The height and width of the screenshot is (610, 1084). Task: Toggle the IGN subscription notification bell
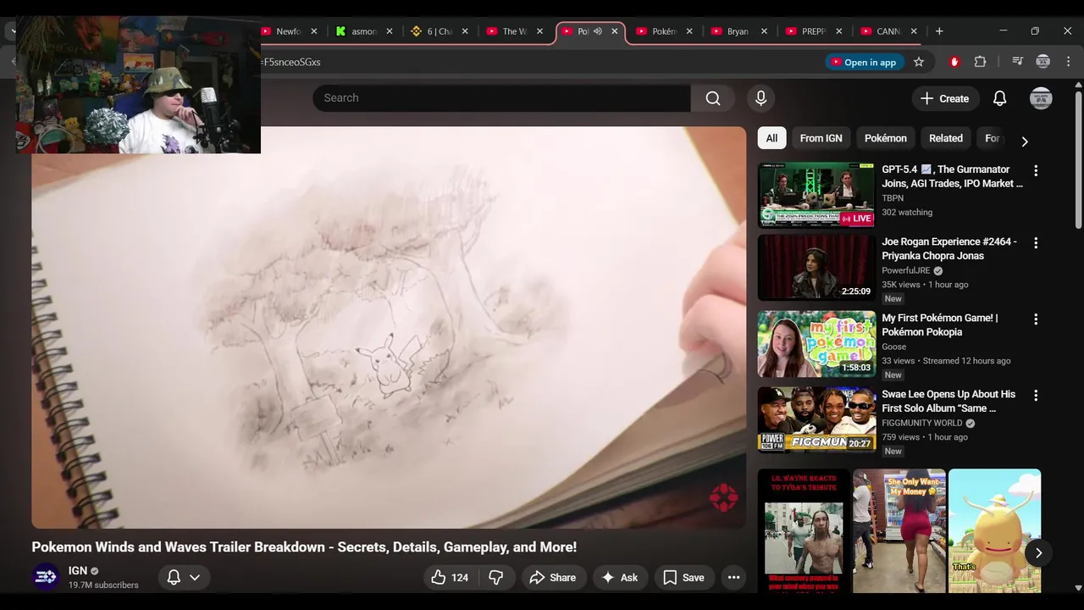(x=184, y=577)
